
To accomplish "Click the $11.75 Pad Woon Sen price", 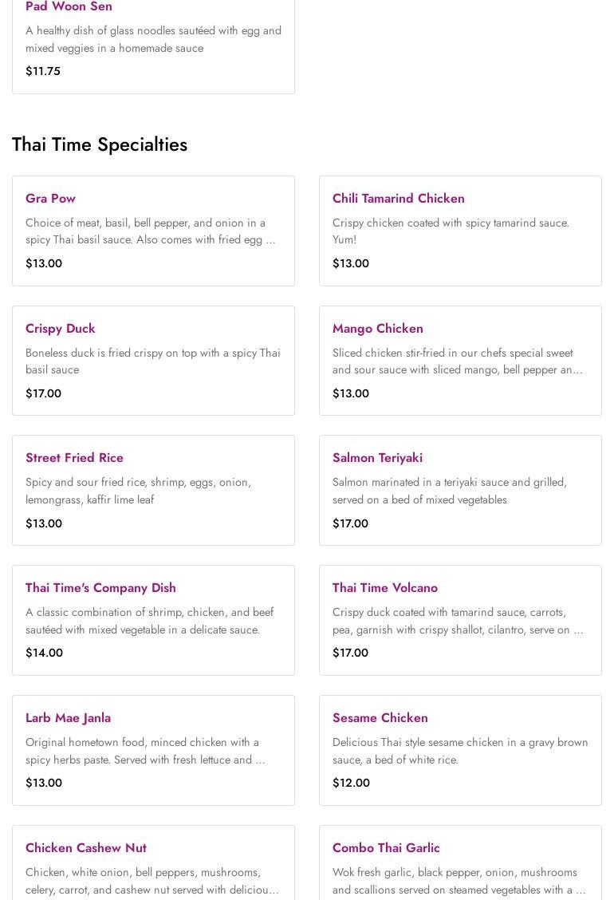I will click(x=43, y=71).
